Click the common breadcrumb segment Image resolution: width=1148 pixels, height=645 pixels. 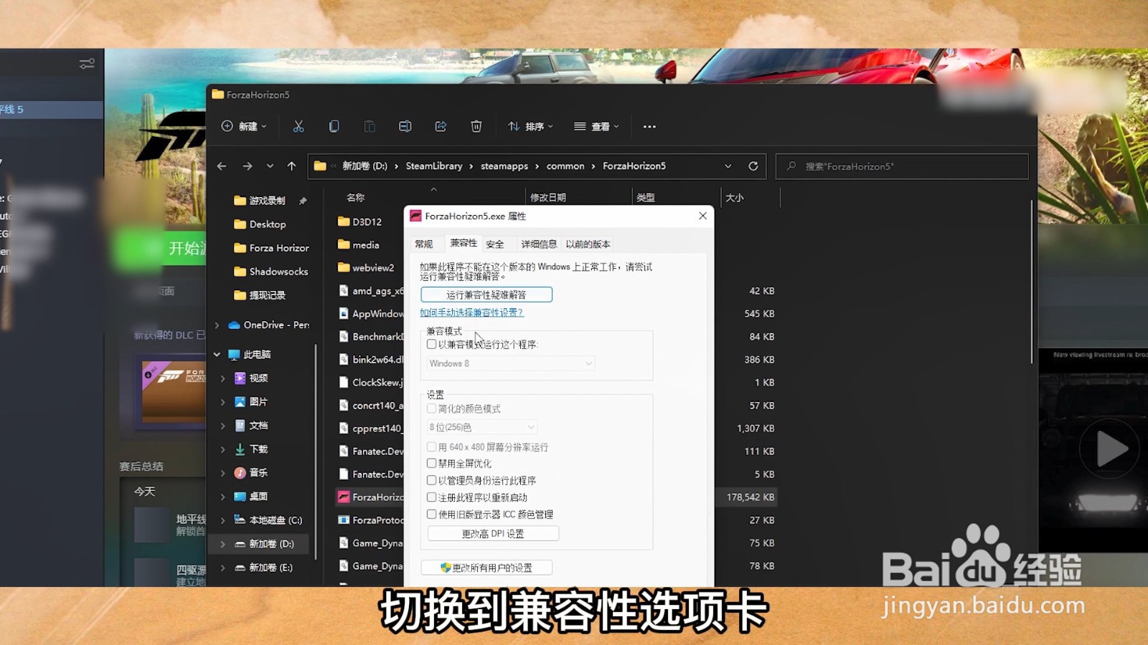point(565,166)
